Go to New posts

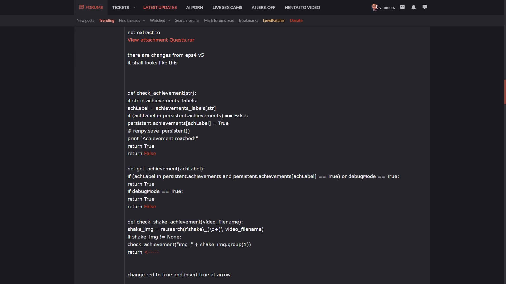(85, 21)
